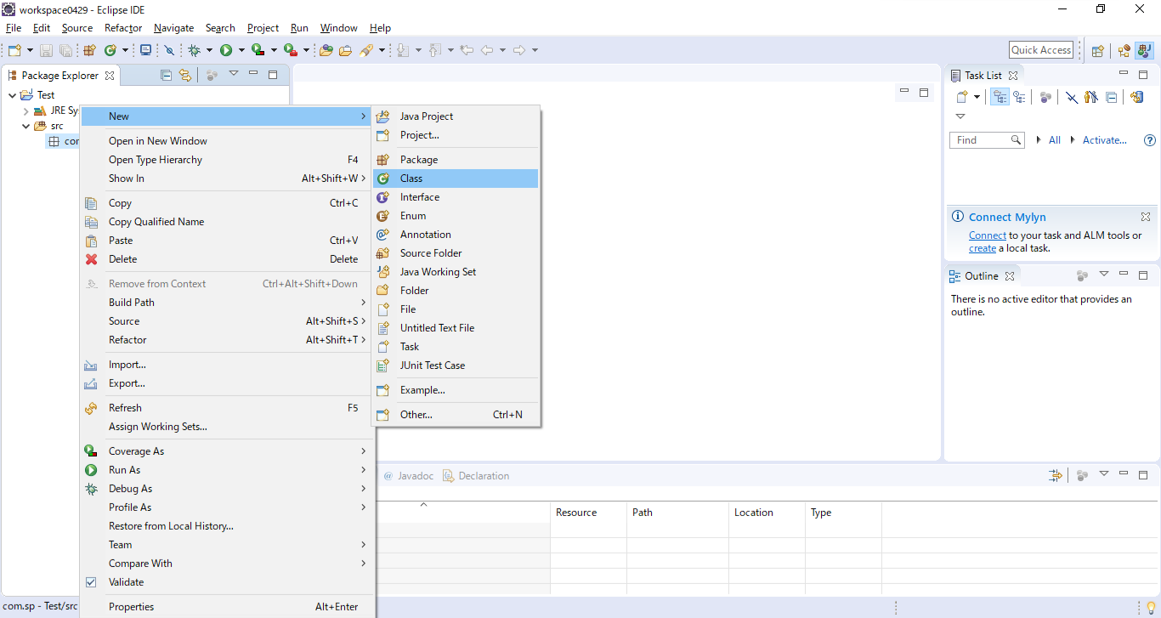The image size is (1161, 618).
Task: Click the Debug bug icon in toolbar
Action: coord(194,50)
